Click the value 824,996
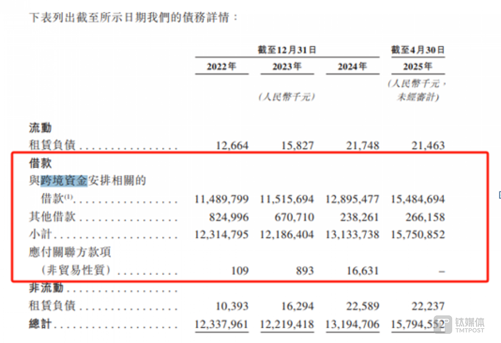 tap(229, 217)
